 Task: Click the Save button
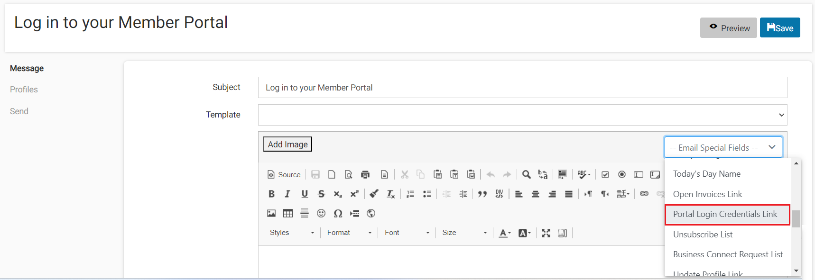tap(780, 28)
